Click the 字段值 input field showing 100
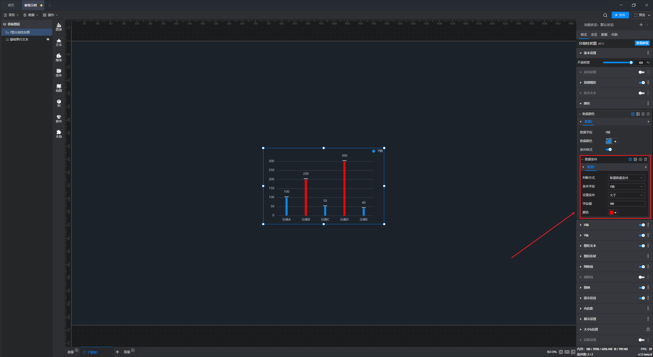 626,204
